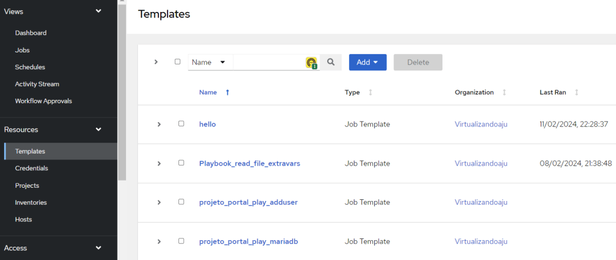Image resolution: width=616 pixels, height=260 pixels.
Task: Check the select-all templates checkbox
Action: click(177, 61)
